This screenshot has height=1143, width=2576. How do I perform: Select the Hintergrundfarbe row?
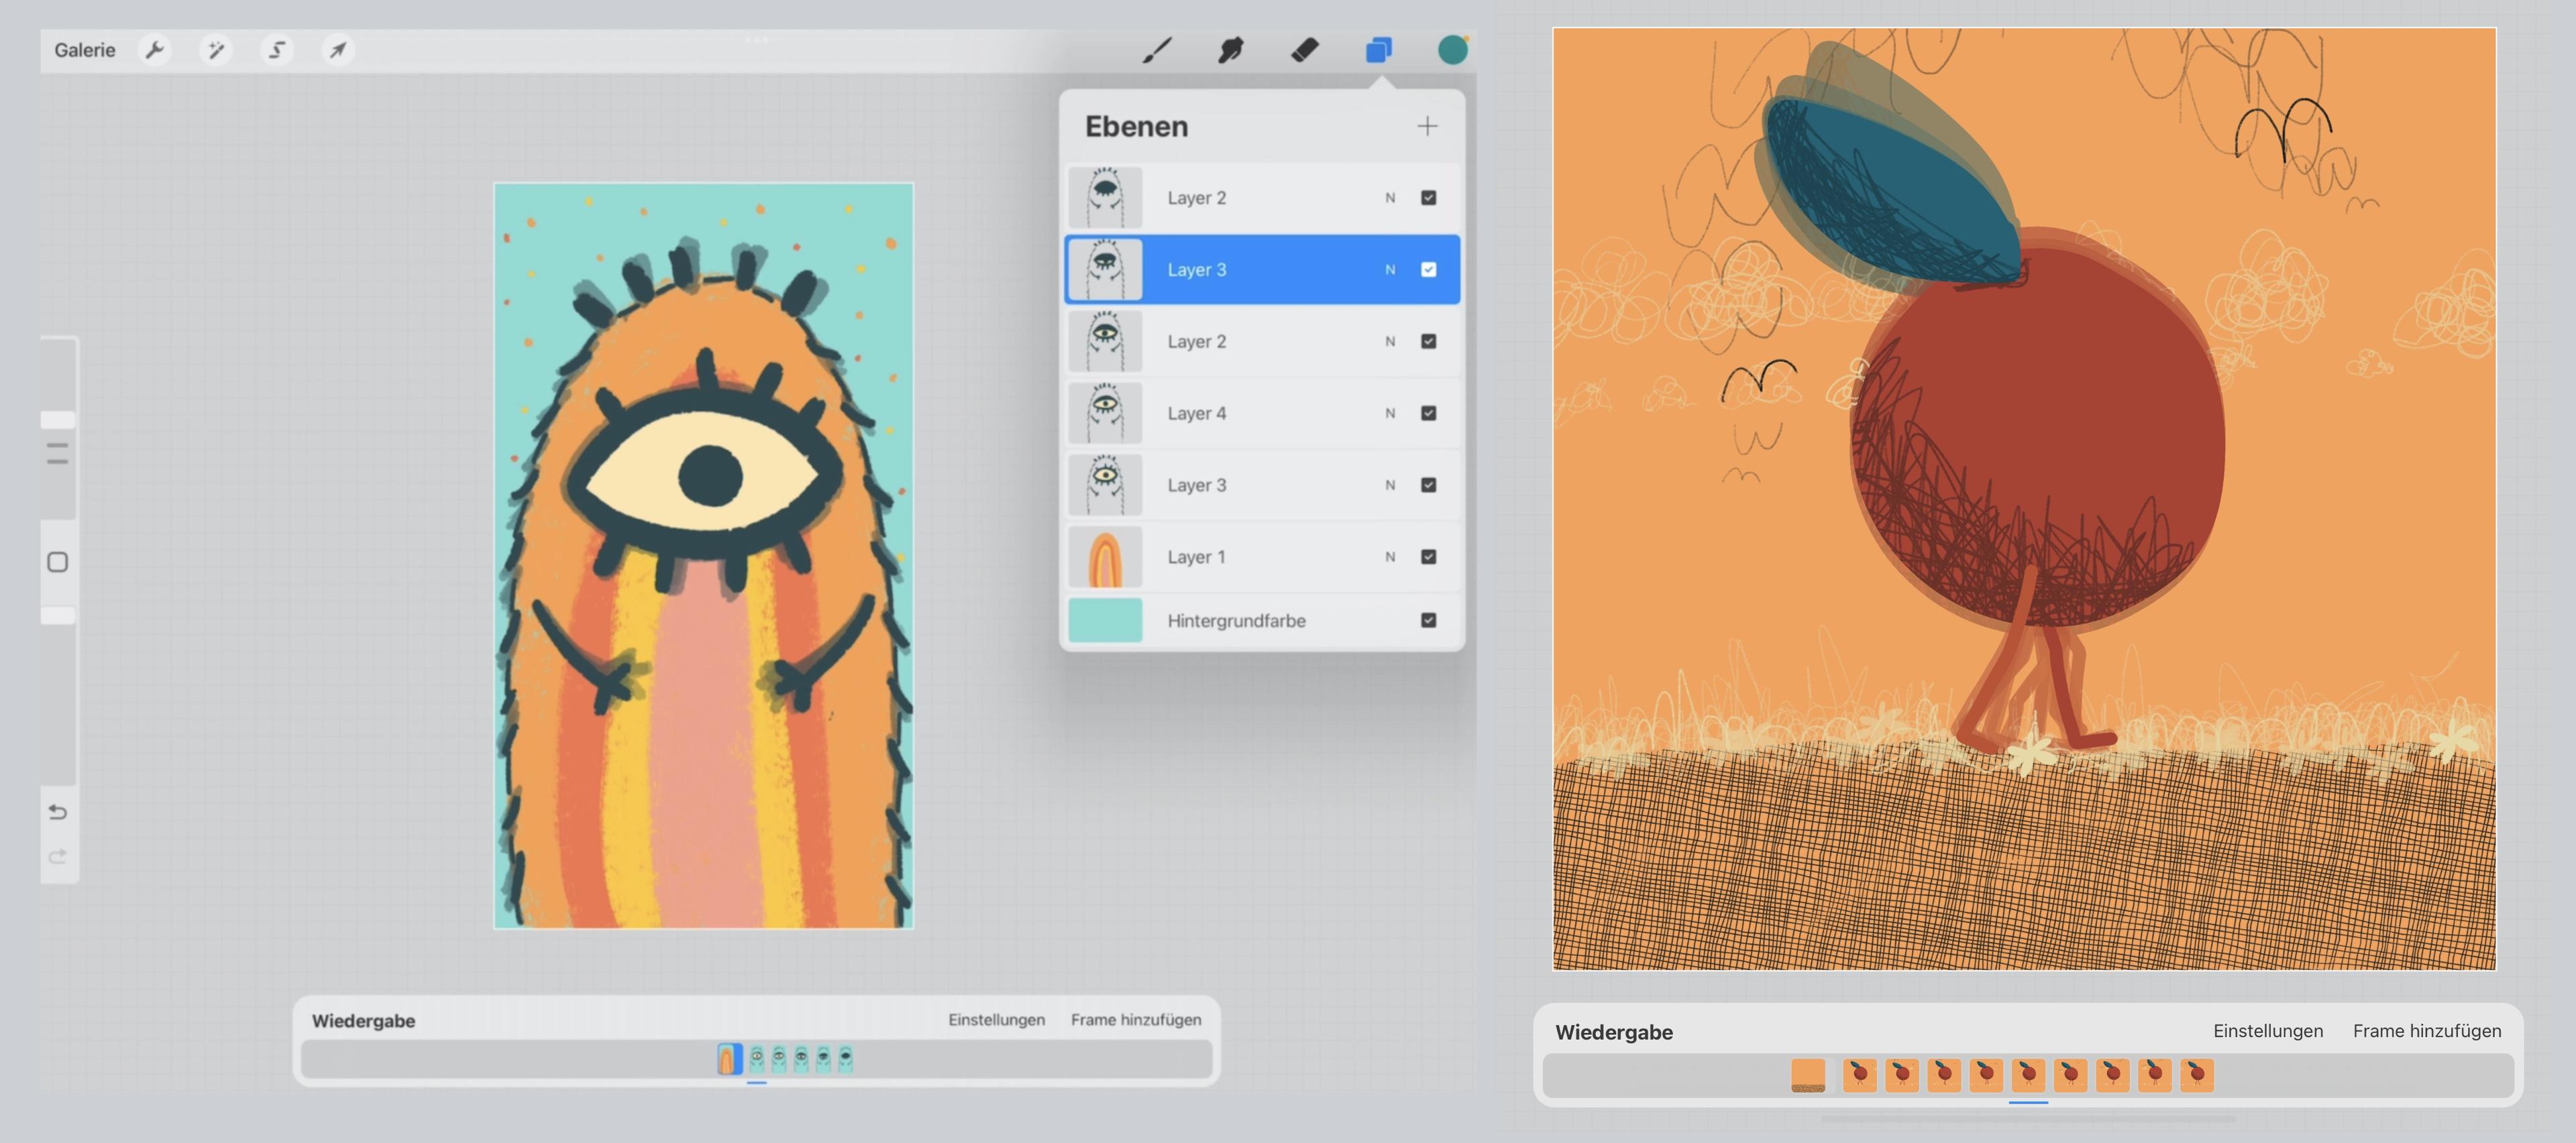point(1263,621)
